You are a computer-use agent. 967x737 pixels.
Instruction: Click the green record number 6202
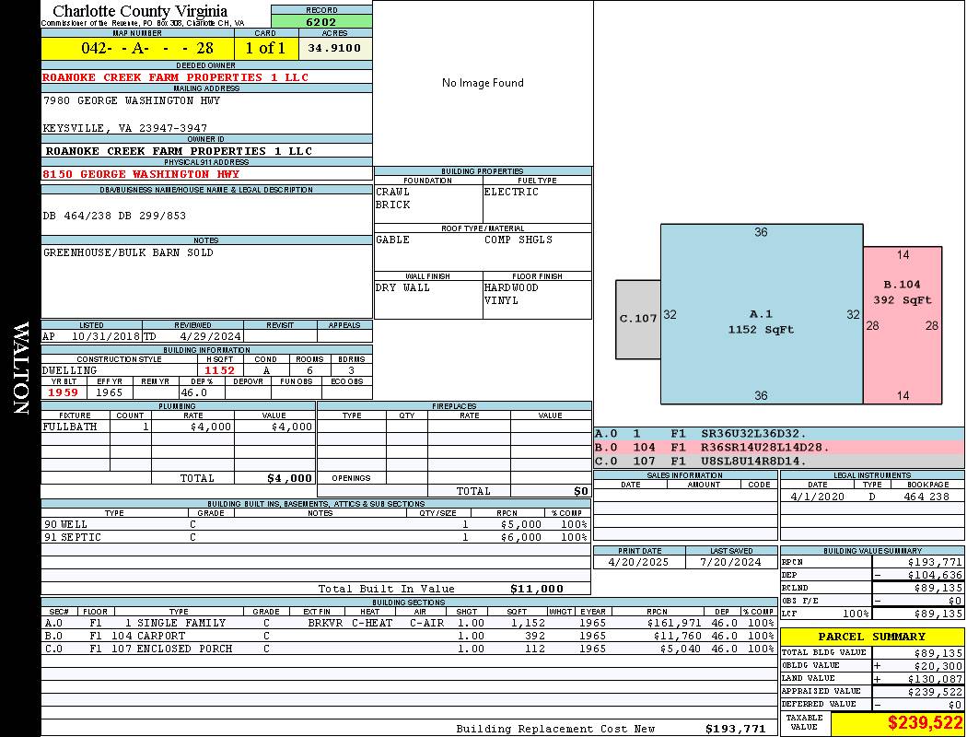point(321,22)
